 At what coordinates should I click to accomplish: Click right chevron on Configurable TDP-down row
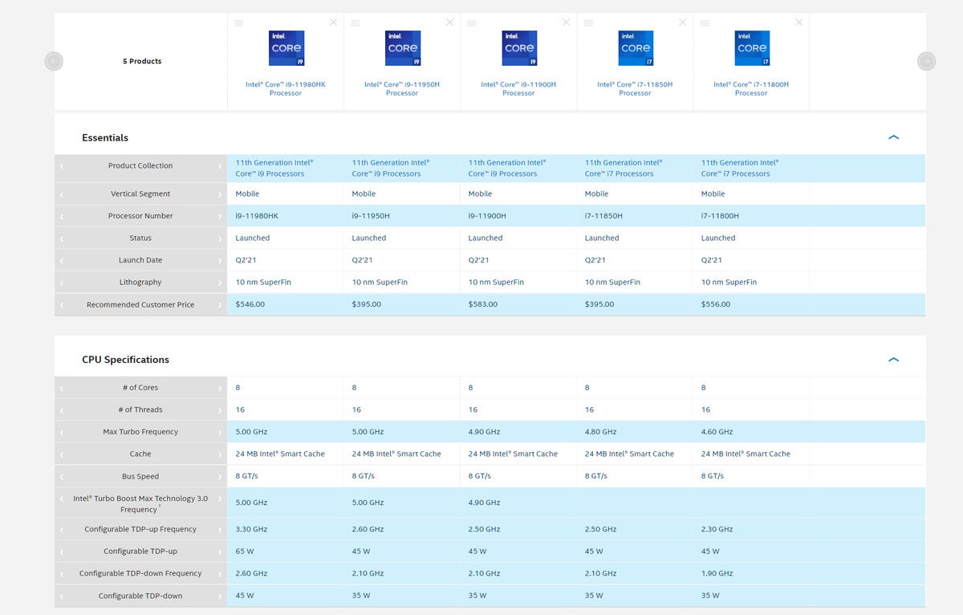tap(220, 596)
